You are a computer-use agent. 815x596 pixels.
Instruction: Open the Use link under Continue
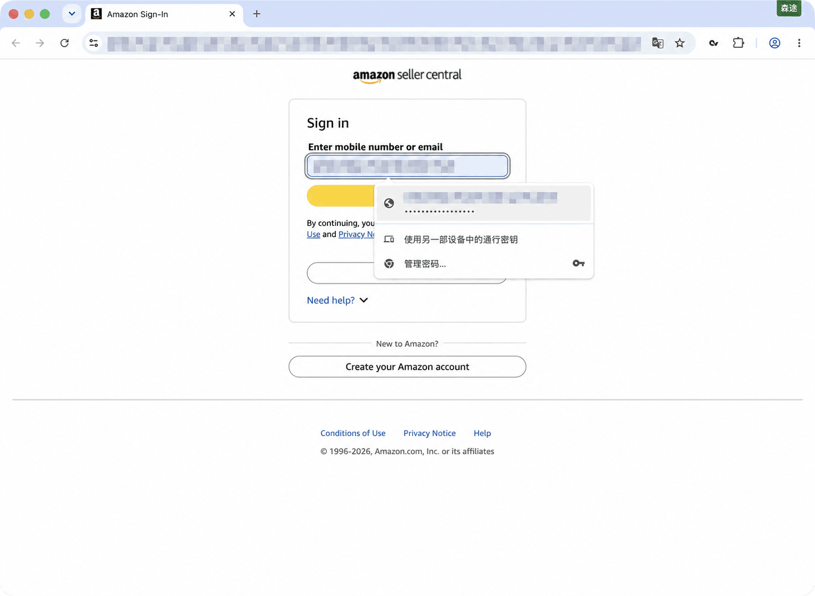(314, 234)
